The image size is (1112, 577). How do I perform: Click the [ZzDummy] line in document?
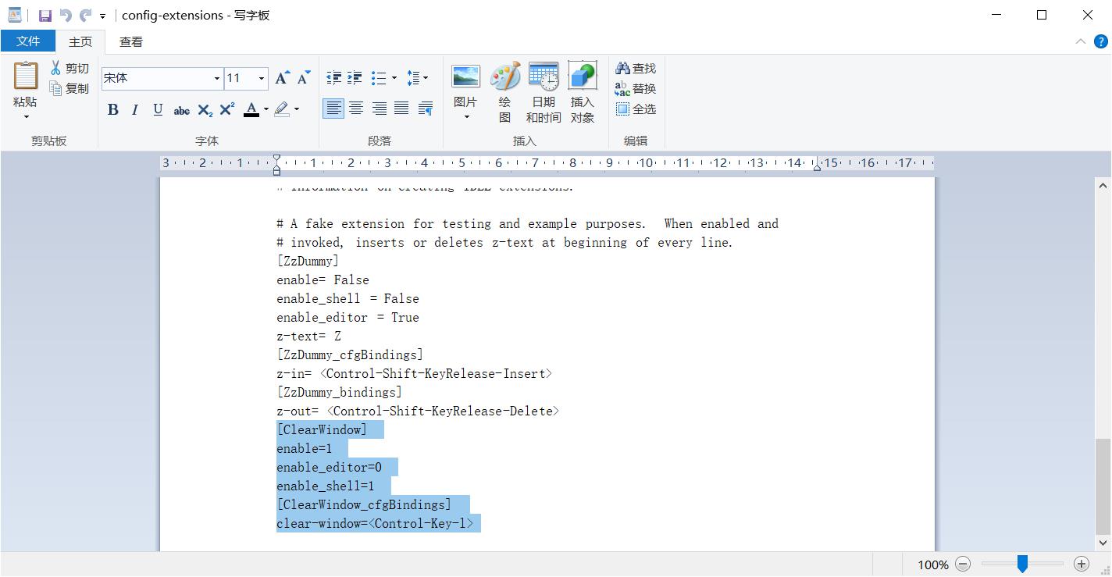click(308, 262)
